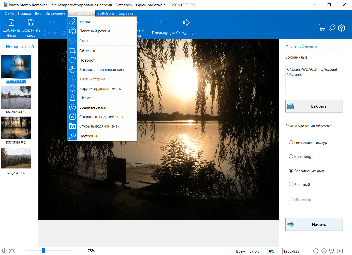The image size is (352, 255).
Task: Click the zoom 1:1 icon in status bar
Action: point(4,251)
